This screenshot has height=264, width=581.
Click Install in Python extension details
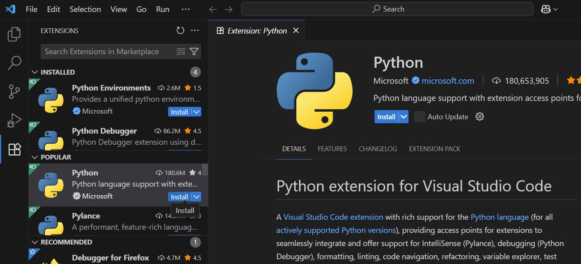click(x=387, y=116)
